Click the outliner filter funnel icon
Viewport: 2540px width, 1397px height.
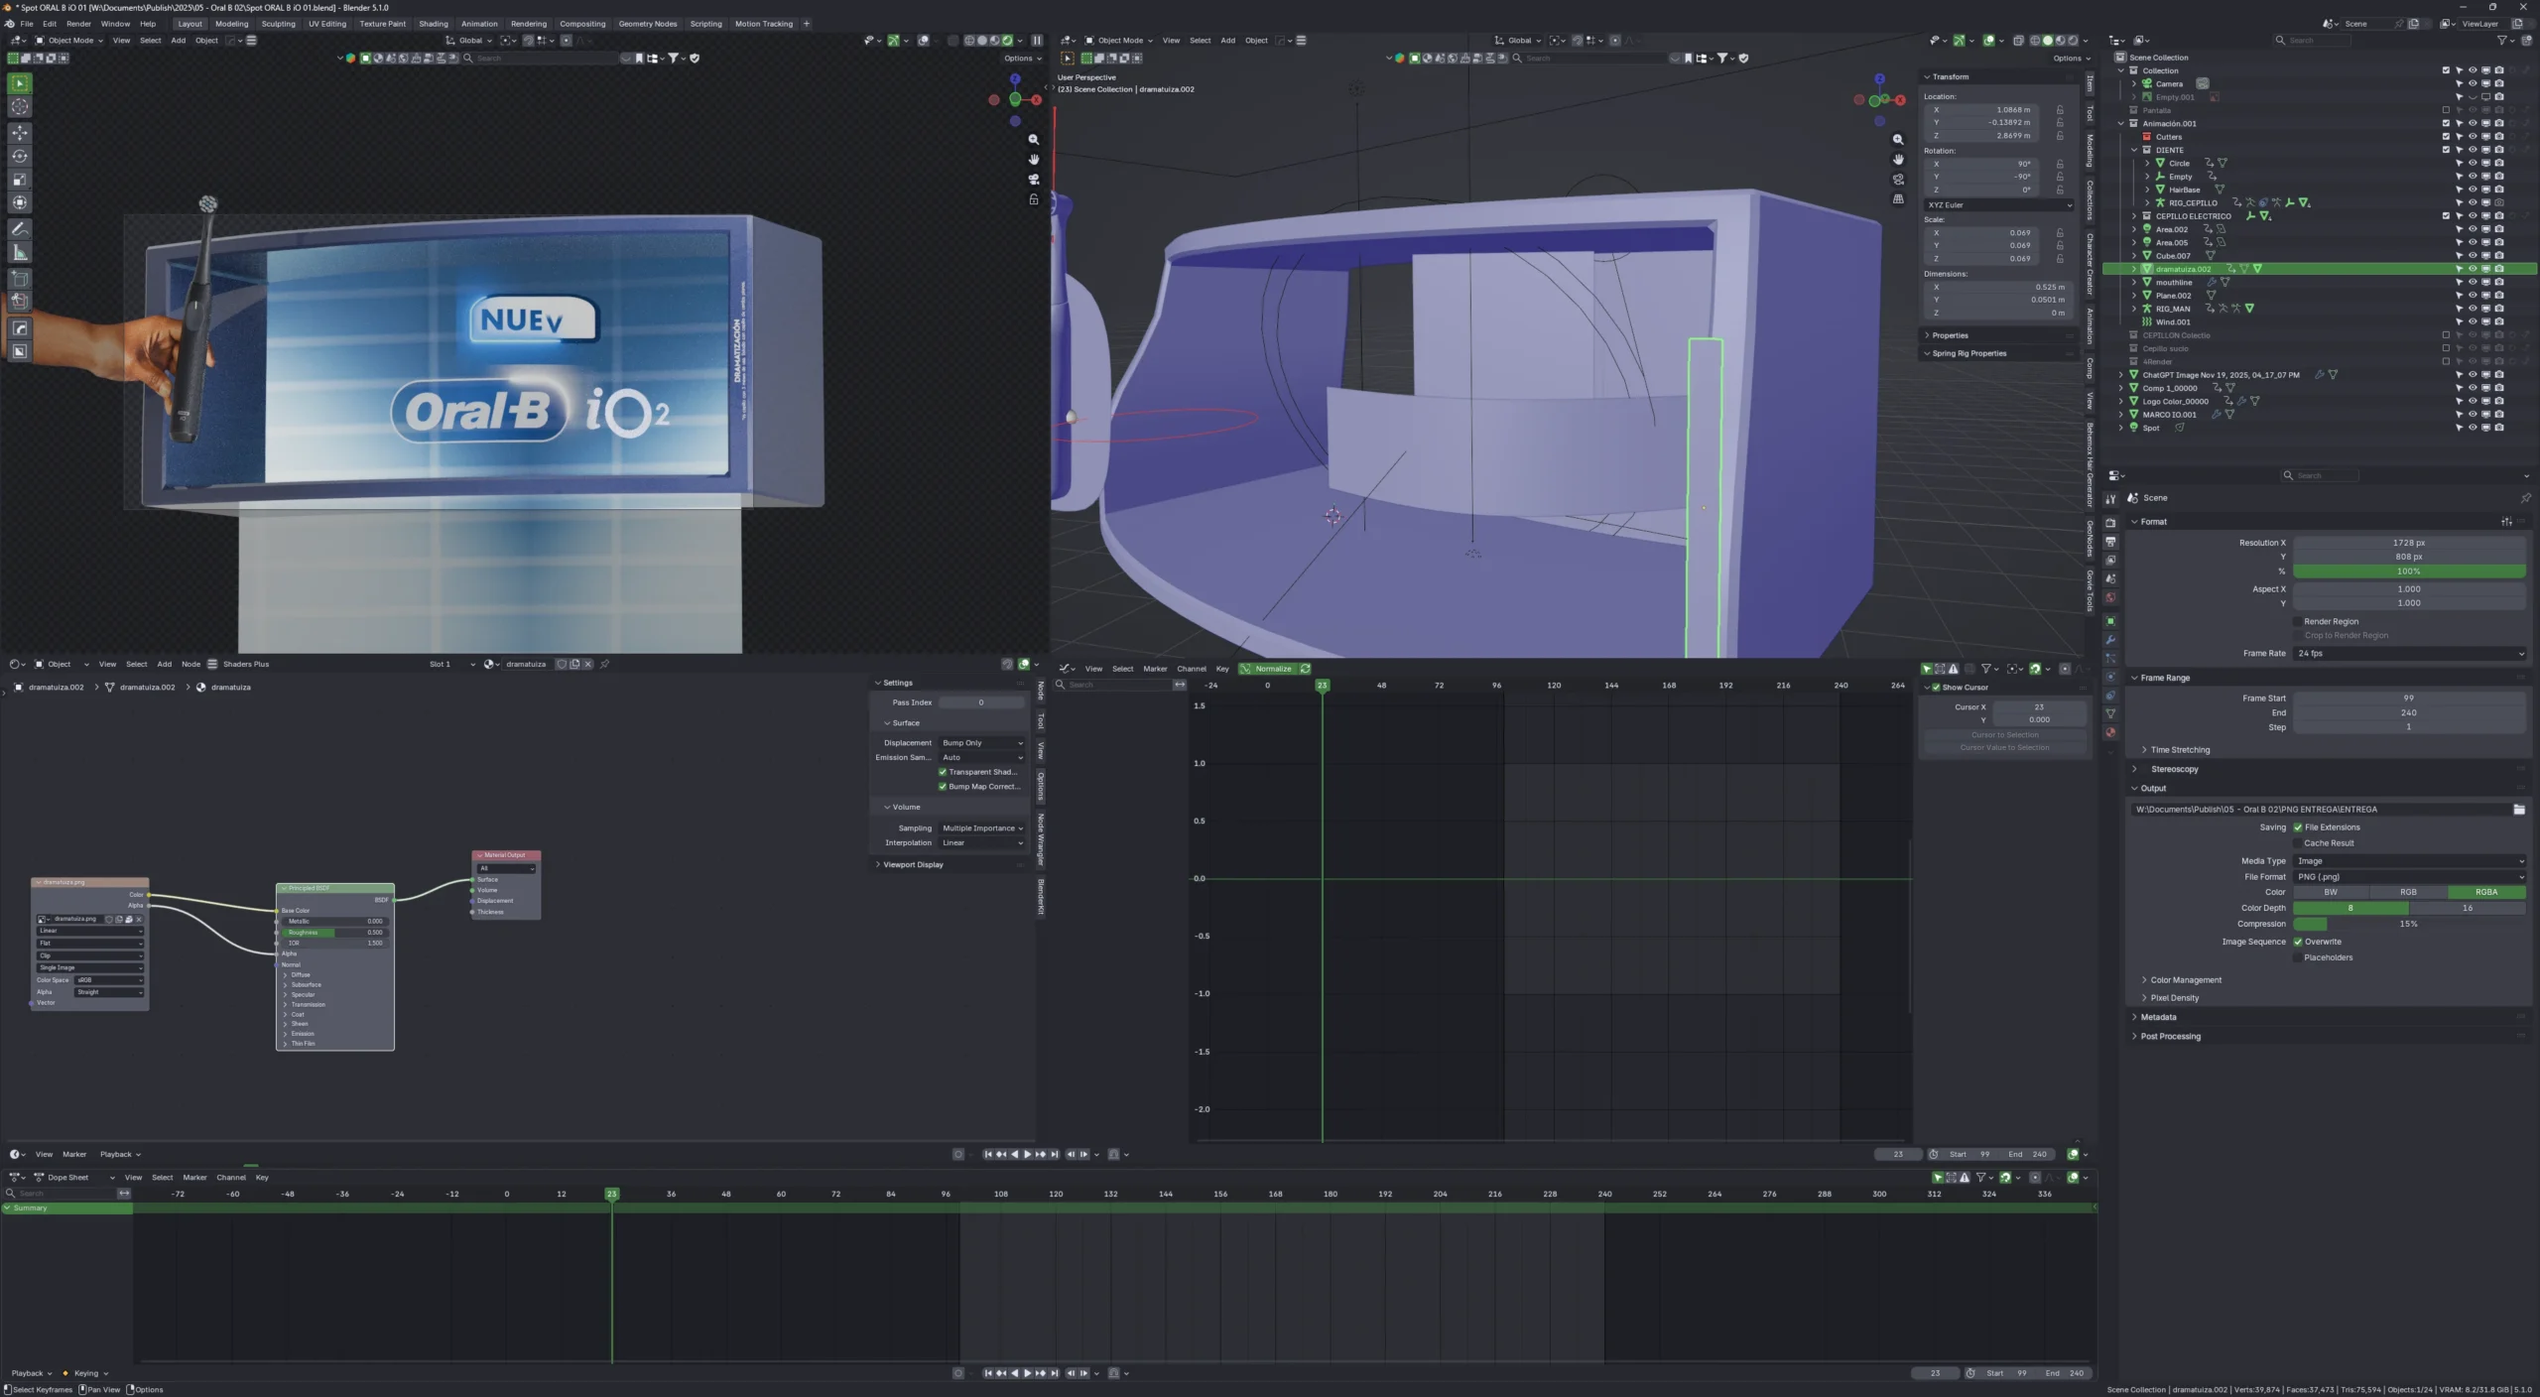(x=2502, y=41)
